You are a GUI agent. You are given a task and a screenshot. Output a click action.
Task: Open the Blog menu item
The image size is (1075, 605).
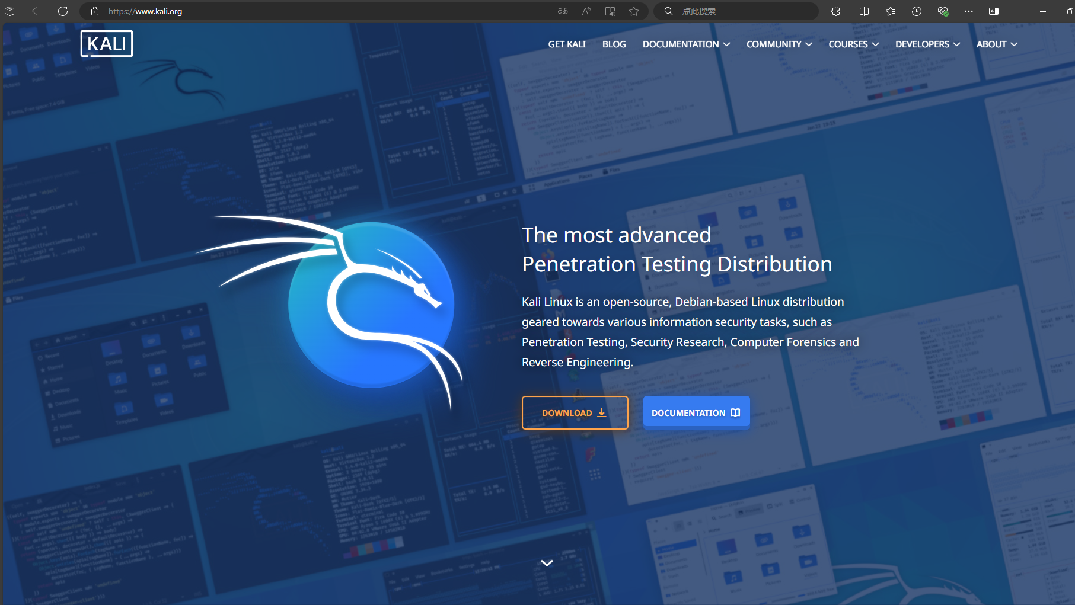pos(614,44)
